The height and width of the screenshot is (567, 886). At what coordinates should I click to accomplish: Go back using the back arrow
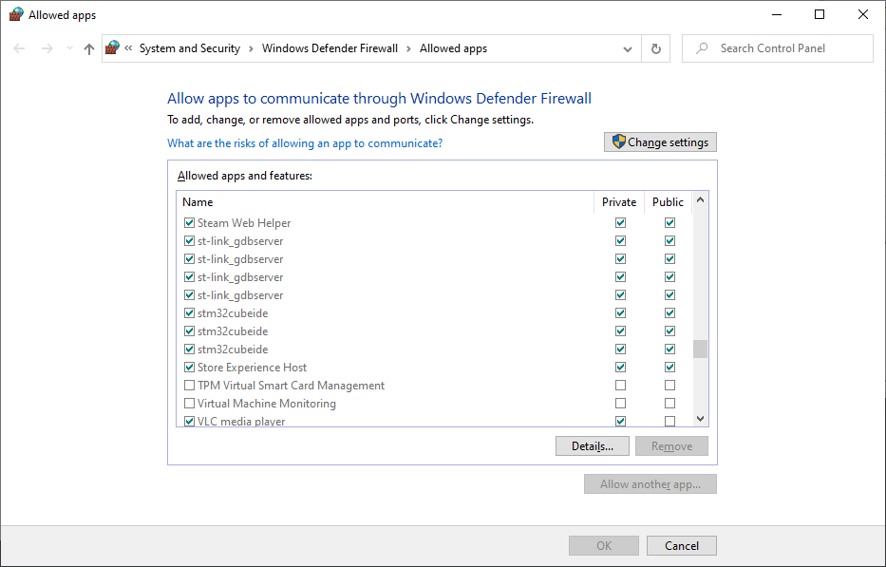pyautogui.click(x=19, y=48)
